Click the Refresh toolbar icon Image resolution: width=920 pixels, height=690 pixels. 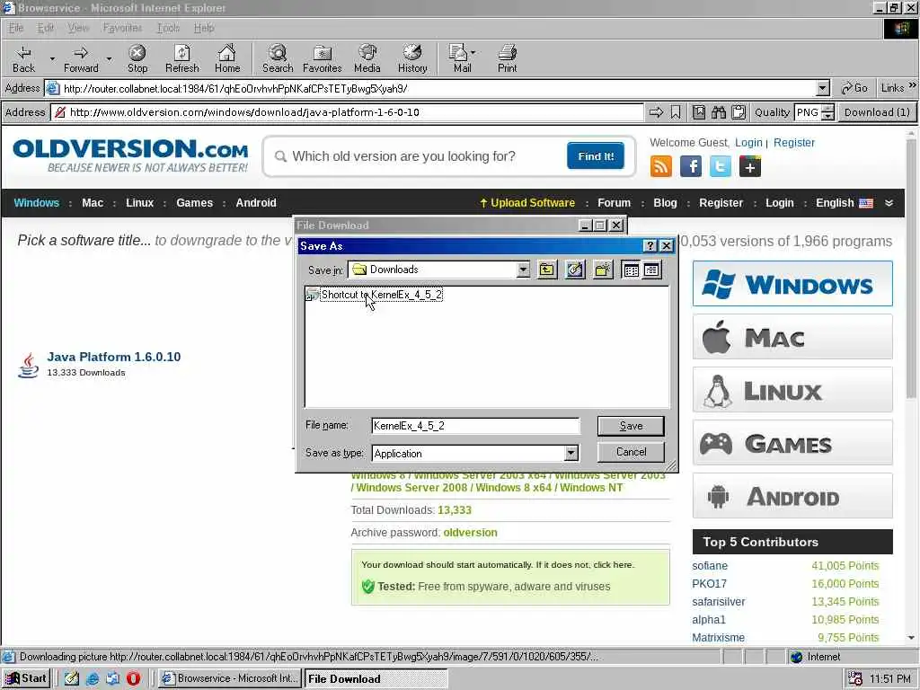181,58
